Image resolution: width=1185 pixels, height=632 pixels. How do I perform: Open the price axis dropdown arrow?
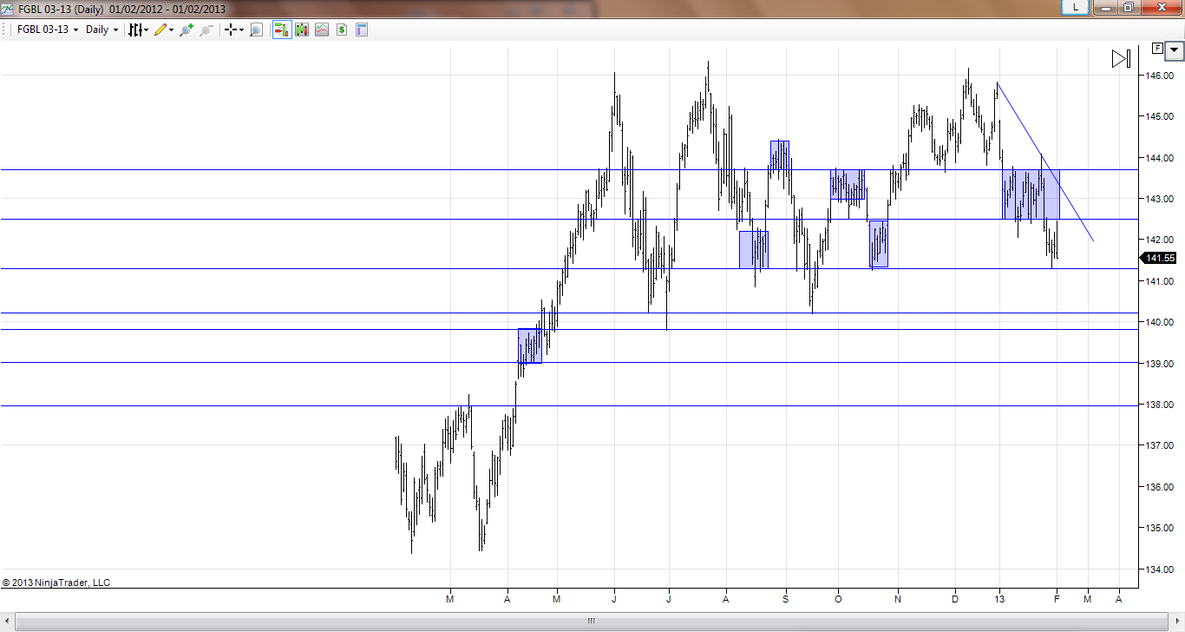pyautogui.click(x=1175, y=49)
